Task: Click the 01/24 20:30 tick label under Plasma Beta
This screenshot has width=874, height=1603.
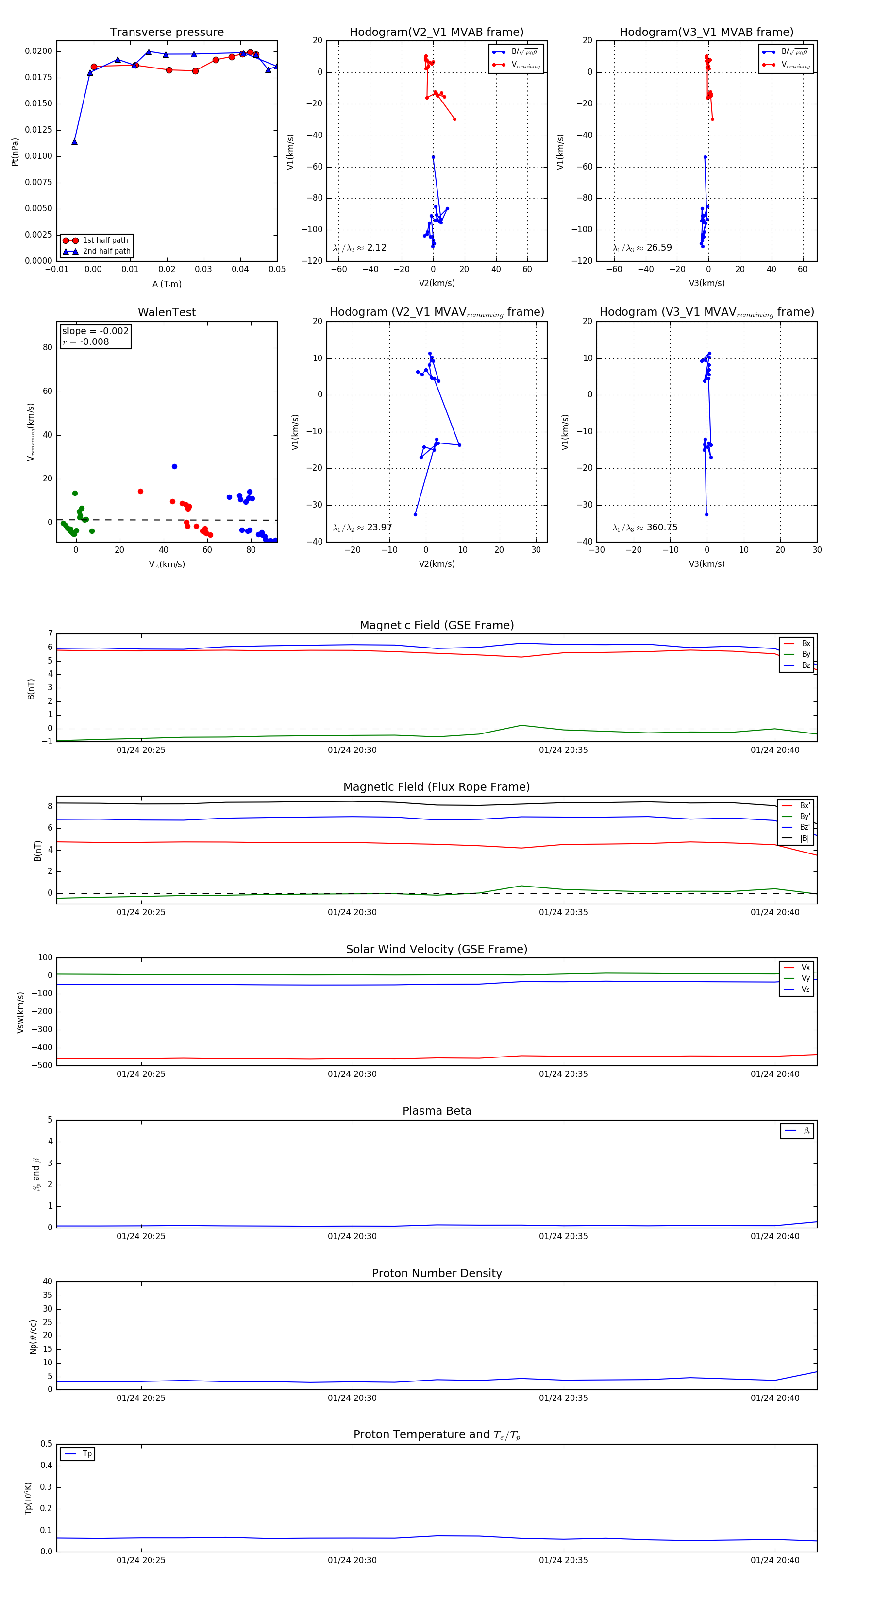Action: tap(352, 1236)
